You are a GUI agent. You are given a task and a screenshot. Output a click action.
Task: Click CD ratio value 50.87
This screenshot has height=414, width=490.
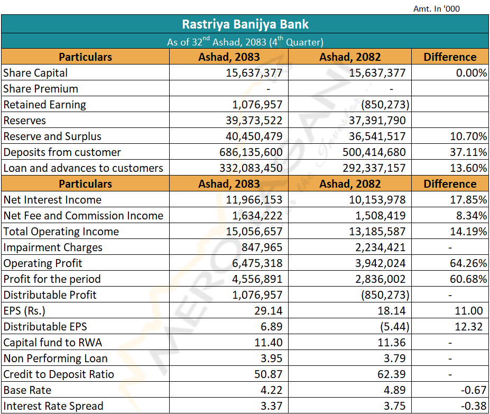click(x=268, y=374)
